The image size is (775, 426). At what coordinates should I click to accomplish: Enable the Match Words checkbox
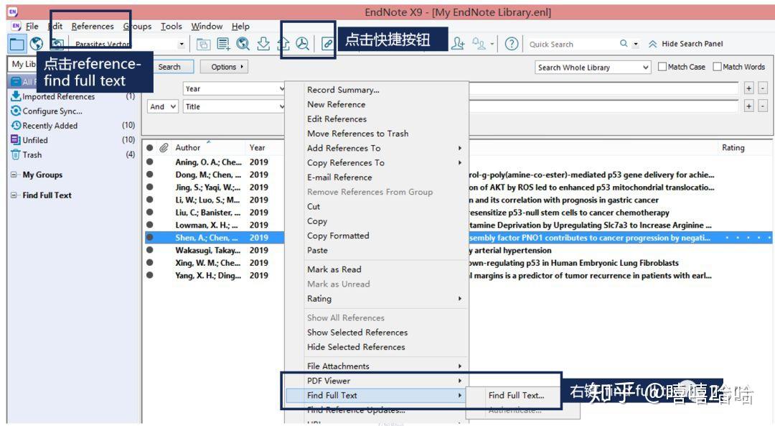pyautogui.click(x=718, y=66)
